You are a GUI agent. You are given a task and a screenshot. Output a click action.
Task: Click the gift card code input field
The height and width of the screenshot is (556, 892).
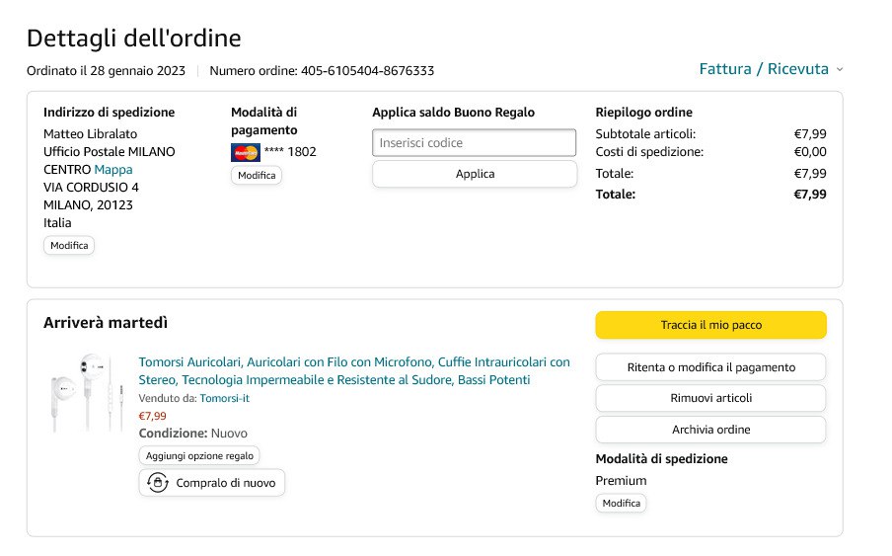474,143
